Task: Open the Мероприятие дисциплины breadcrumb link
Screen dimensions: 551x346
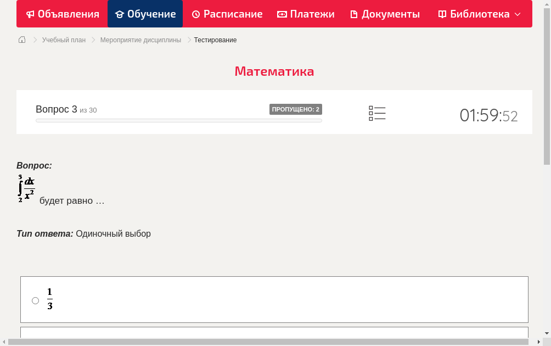Action: 140,40
